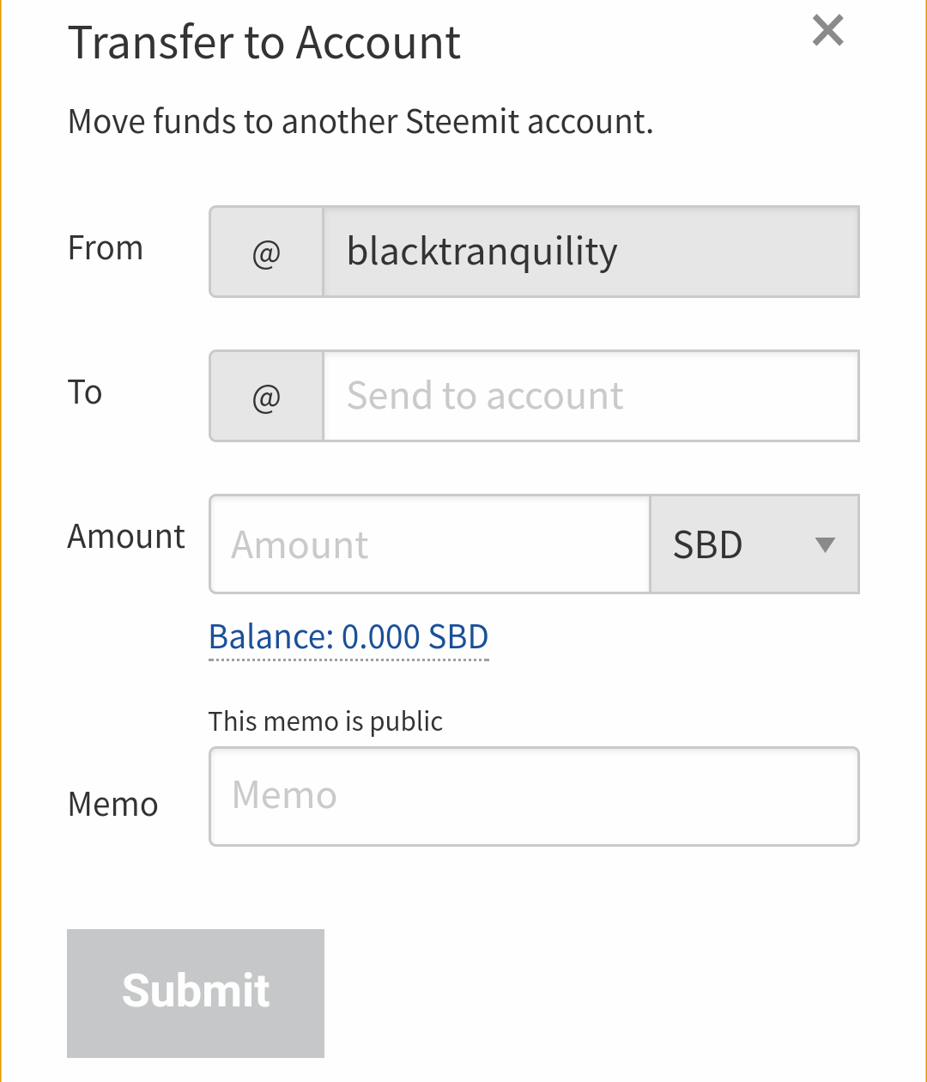Click inside the Memo text box

(x=534, y=795)
